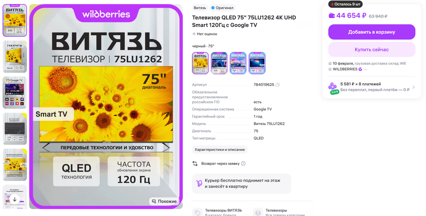The height and width of the screenshot is (216, 426).
Task: Click the courier trolley icon
Action: point(199,184)
